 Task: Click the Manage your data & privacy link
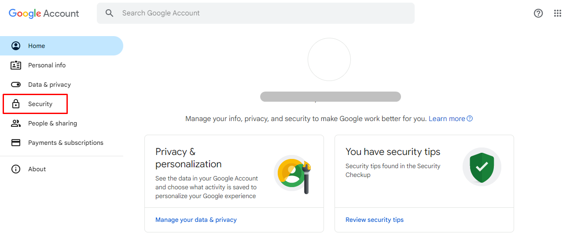pos(196,220)
